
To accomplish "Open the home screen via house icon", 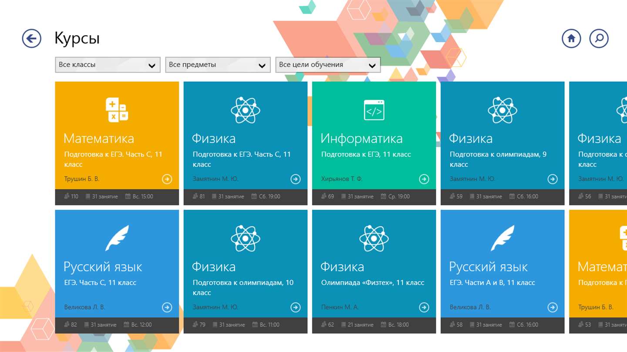I will coord(571,39).
